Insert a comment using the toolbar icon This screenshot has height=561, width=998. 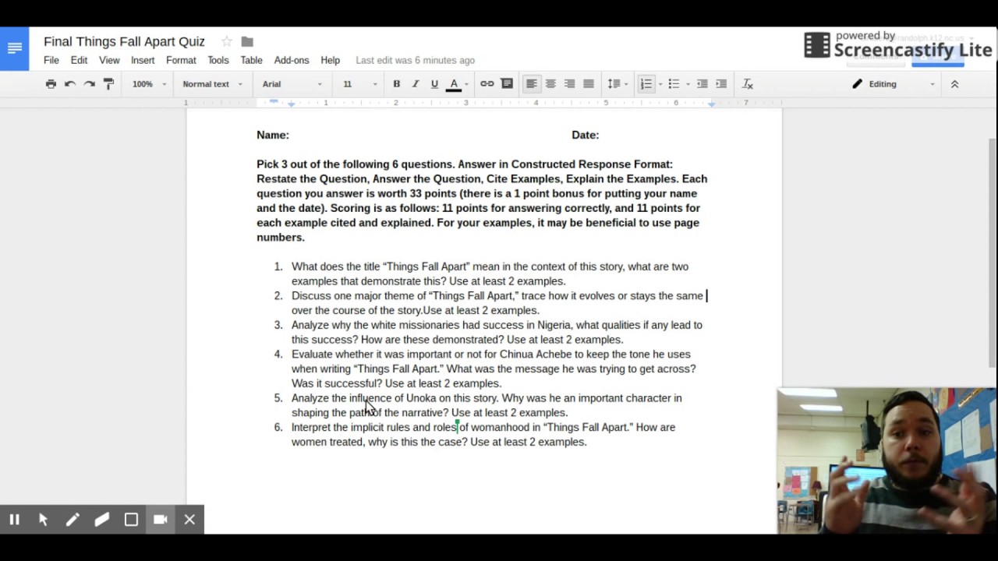point(507,83)
